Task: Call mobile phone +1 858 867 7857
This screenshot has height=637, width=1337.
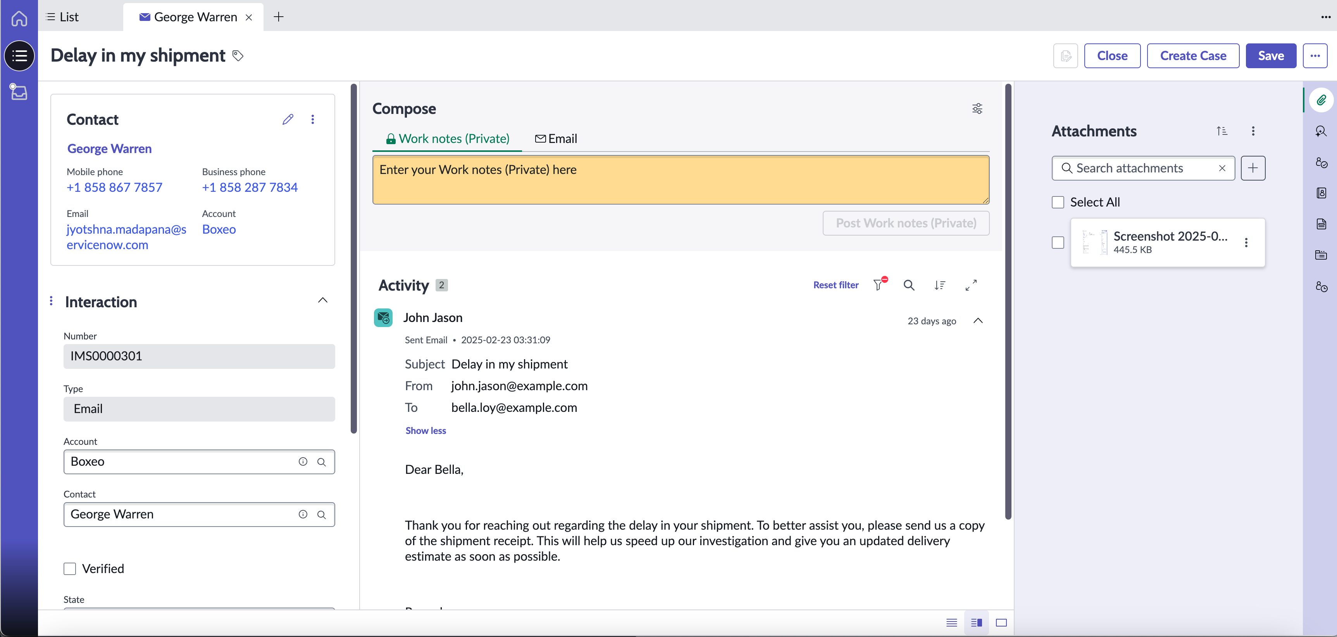Action: [115, 187]
